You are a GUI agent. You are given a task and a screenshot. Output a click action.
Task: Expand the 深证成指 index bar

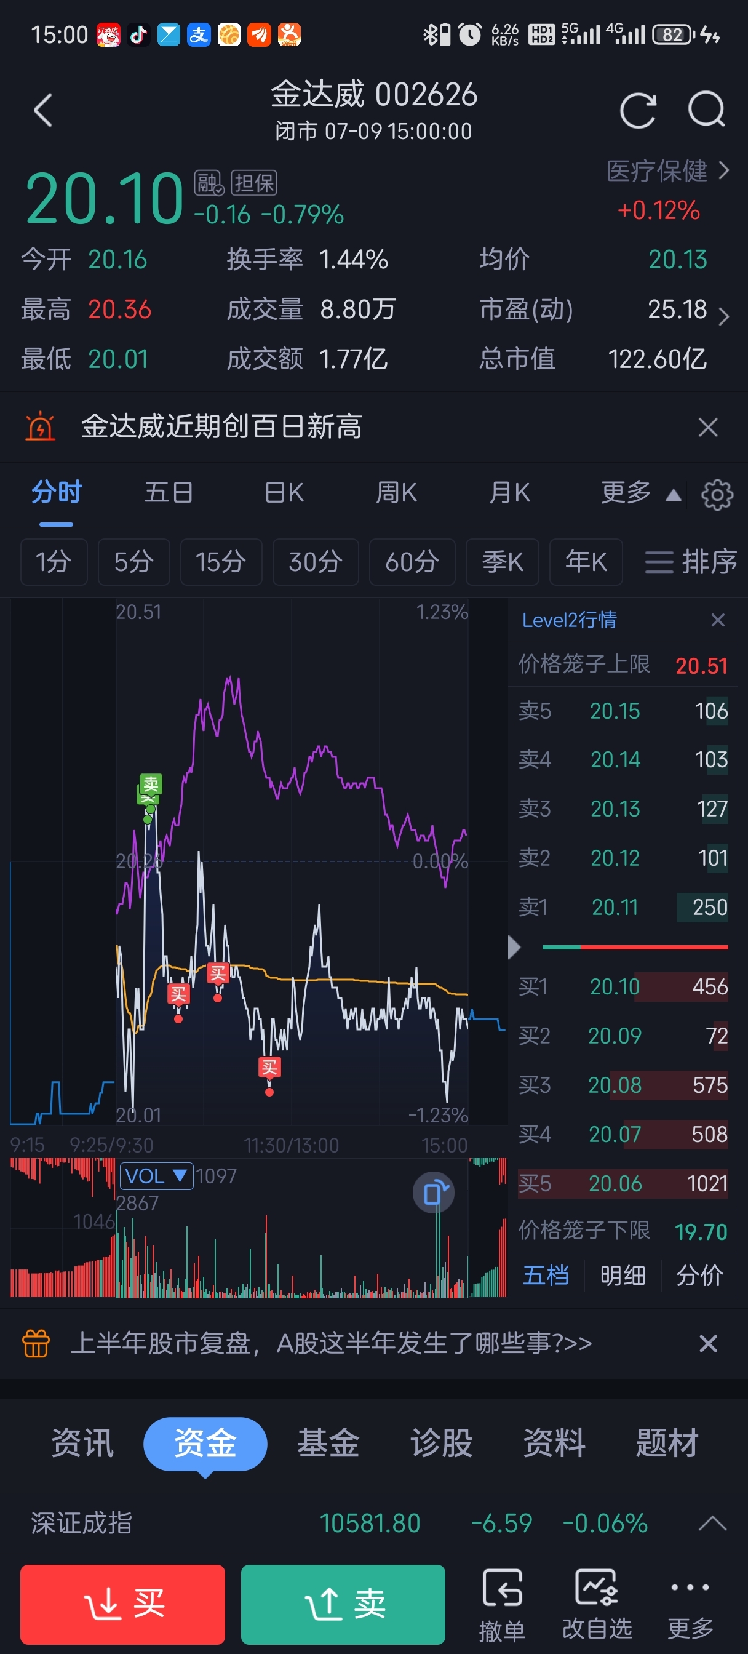[713, 1522]
